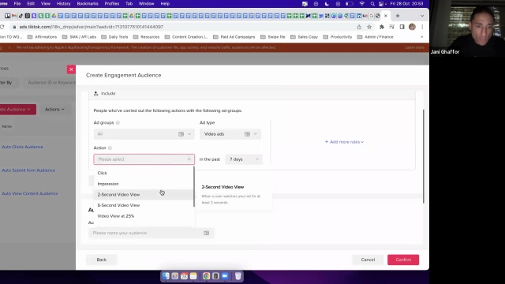Open the Chrome three-dot menu
This screenshot has width=505, height=284.
coord(422,27)
